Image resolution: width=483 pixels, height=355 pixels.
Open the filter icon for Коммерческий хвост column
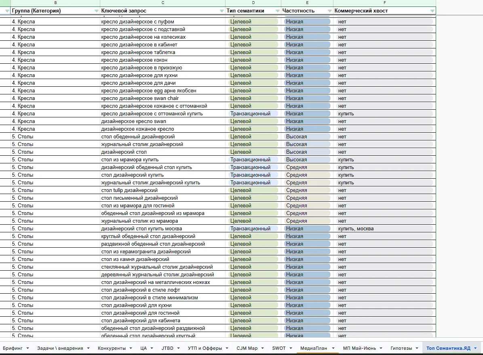tap(432, 11)
